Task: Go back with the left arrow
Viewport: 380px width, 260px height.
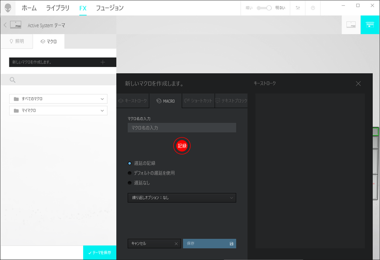Action: (5, 25)
